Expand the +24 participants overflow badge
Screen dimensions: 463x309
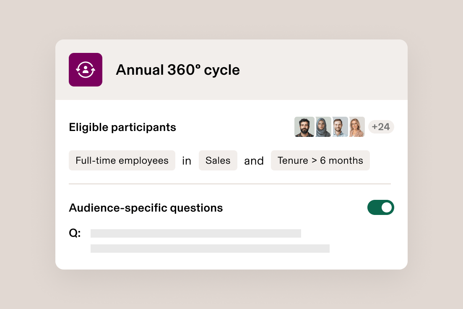point(381,126)
